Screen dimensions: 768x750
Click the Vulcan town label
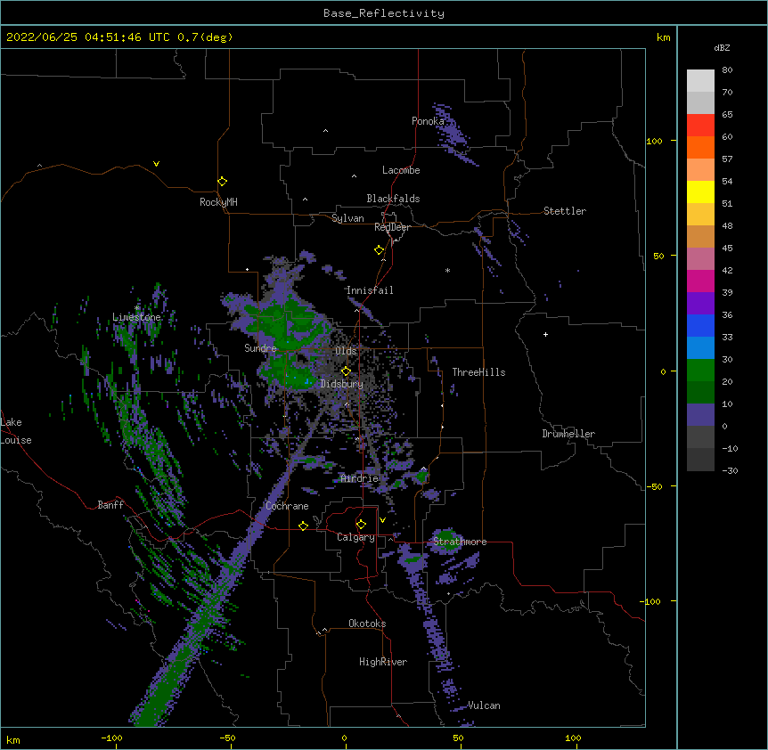coord(484,705)
